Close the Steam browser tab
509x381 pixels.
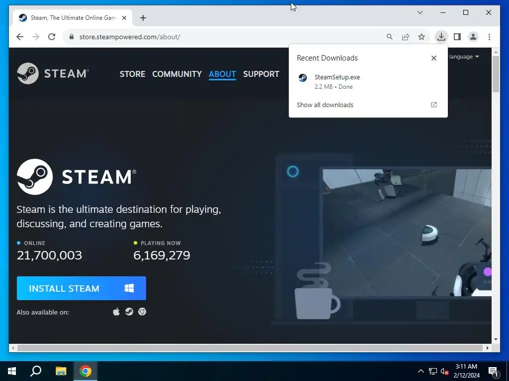click(x=124, y=18)
